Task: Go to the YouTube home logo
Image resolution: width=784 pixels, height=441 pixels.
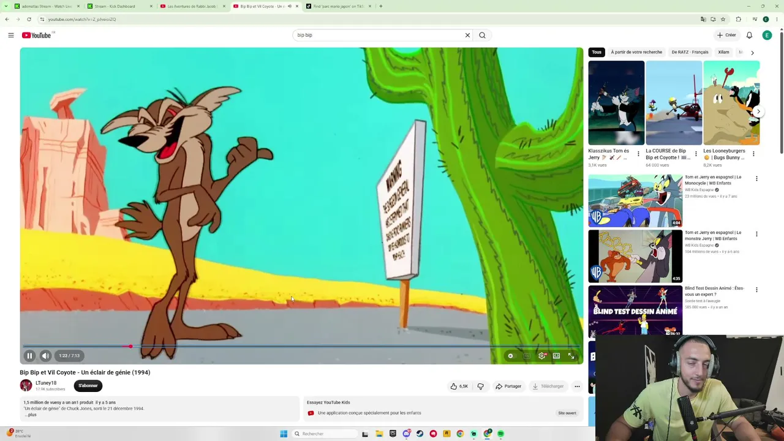Action: pyautogui.click(x=37, y=36)
